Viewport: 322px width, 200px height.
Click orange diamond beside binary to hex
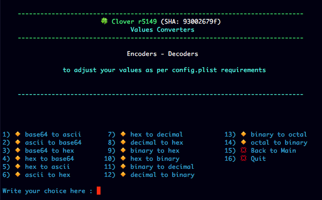click(x=123, y=151)
